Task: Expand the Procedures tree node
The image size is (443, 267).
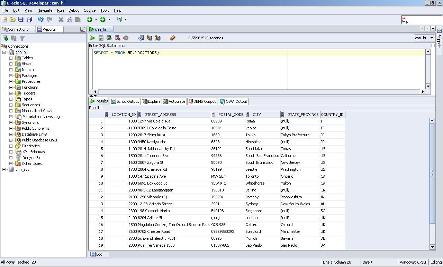Action: pos(11,81)
